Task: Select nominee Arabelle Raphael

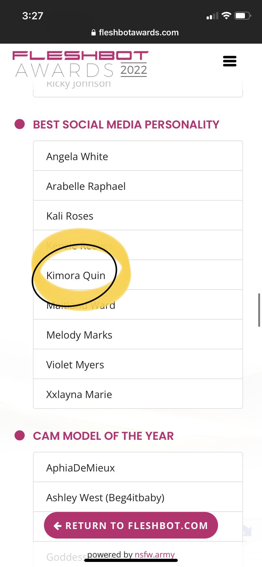Action: pyautogui.click(x=138, y=186)
